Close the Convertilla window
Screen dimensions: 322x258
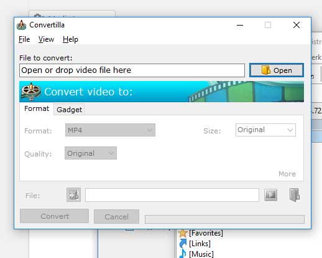point(297,25)
